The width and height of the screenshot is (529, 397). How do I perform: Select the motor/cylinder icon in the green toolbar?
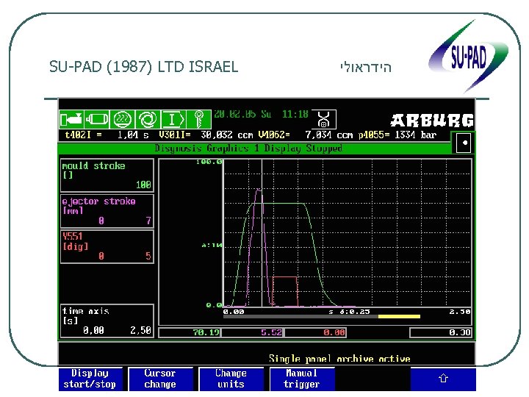click(97, 120)
